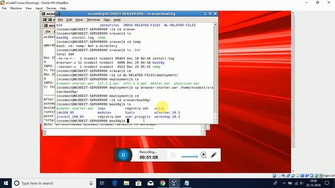The image size is (335, 188).
Task: Open the VirtualBox Help menu
Action: tap(63, 8)
